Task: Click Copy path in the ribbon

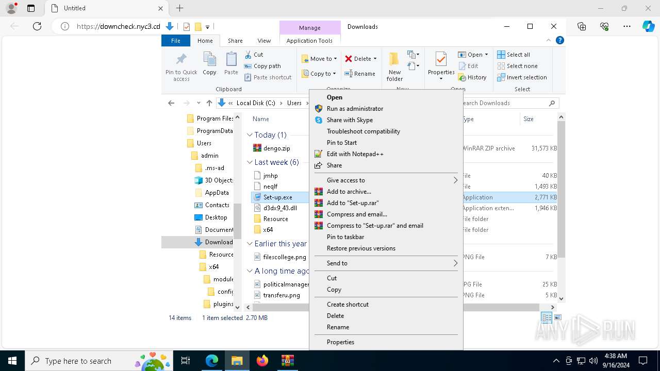Action: pyautogui.click(x=262, y=66)
